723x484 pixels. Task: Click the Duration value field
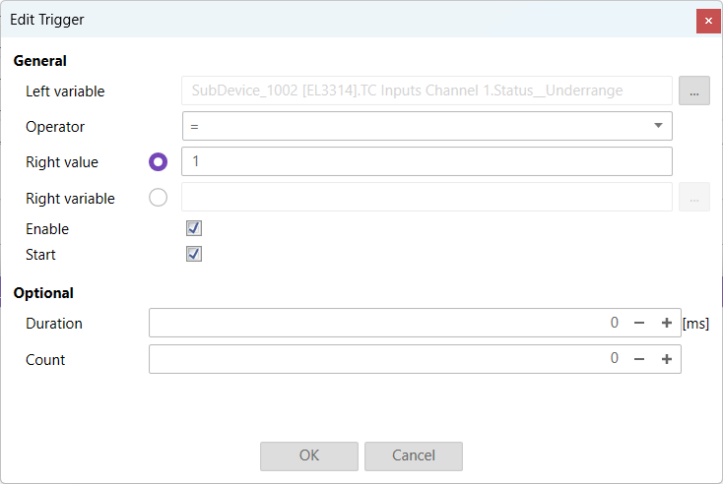(x=384, y=323)
